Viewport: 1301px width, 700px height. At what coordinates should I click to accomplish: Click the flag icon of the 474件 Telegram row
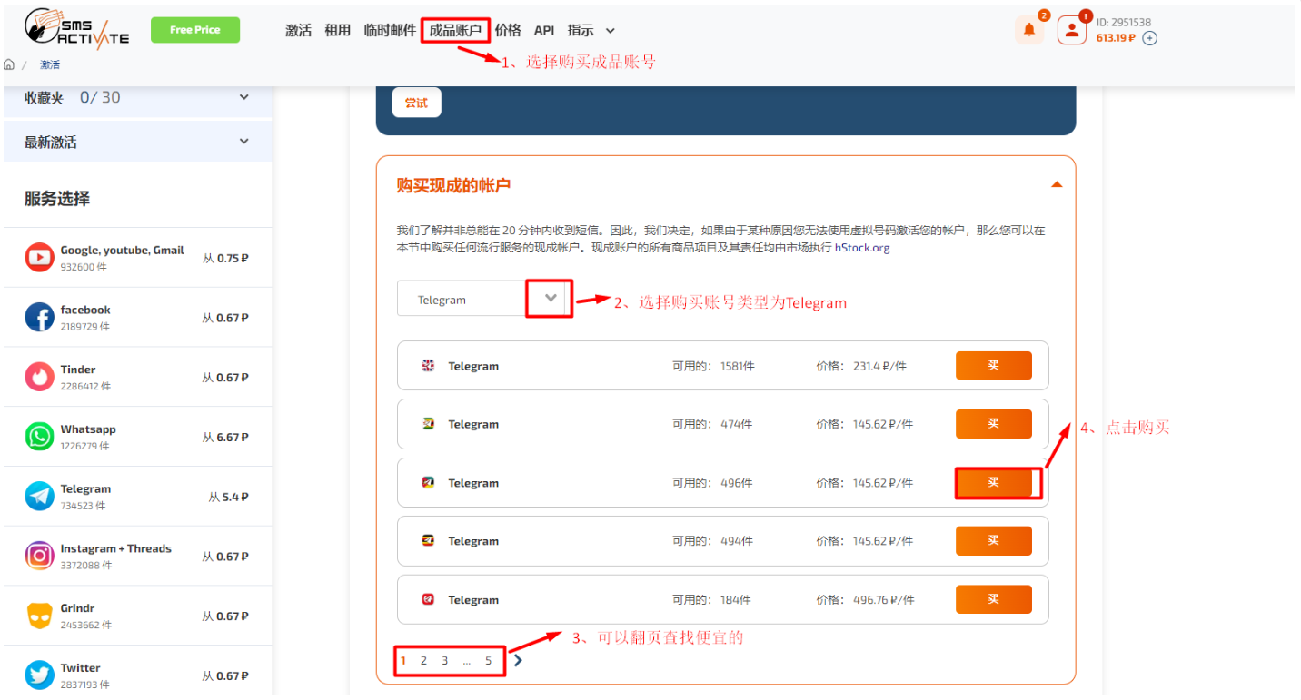coord(429,424)
